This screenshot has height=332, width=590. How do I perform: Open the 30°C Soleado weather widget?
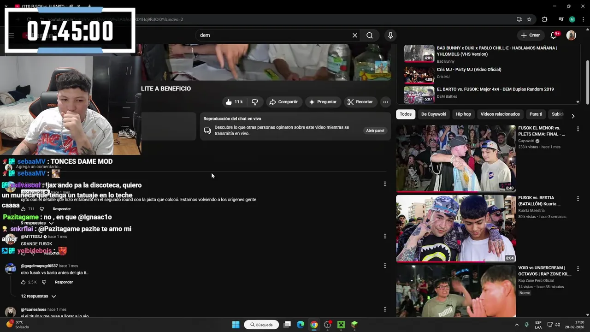pos(18,325)
